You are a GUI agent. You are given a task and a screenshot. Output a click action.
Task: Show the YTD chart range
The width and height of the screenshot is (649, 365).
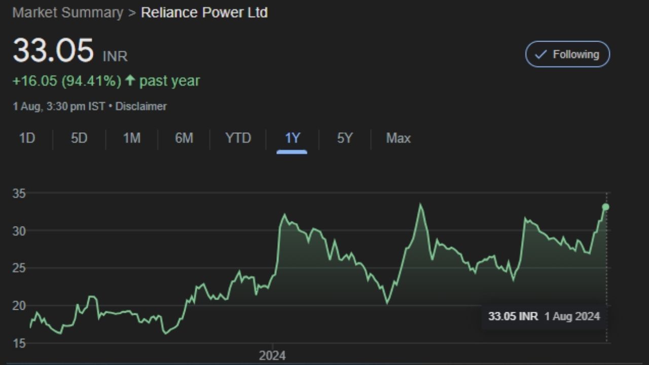point(238,138)
